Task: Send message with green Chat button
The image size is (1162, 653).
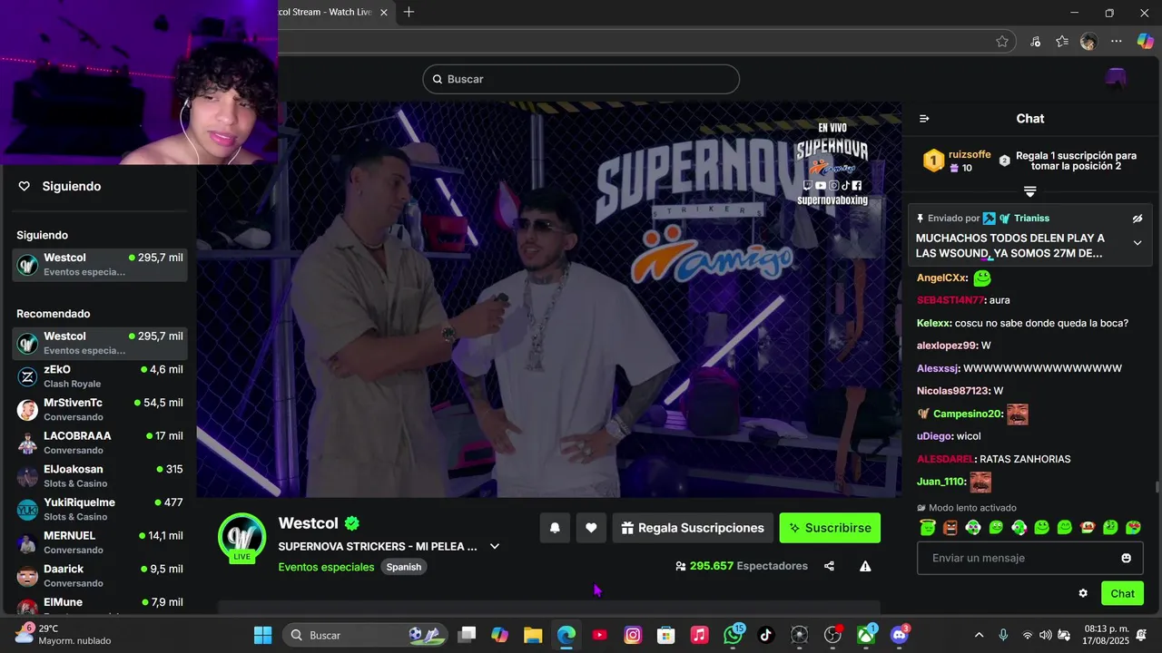Action: [1122, 593]
